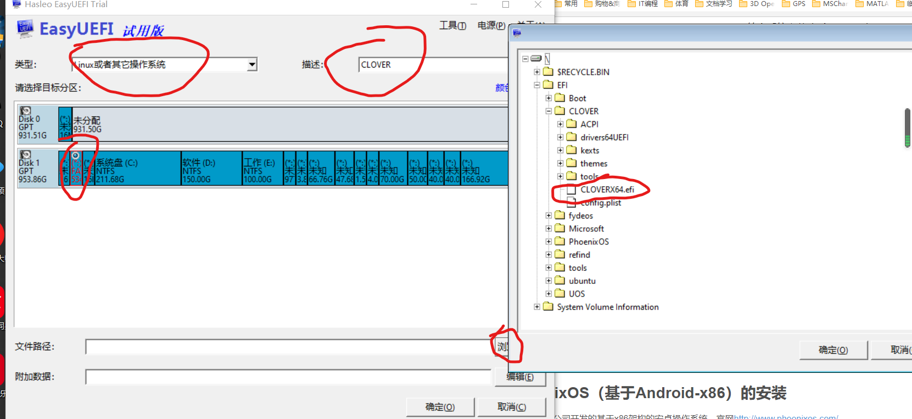Click the 浏览 browse button beside file path
The height and width of the screenshot is (419, 912).
[502, 347]
